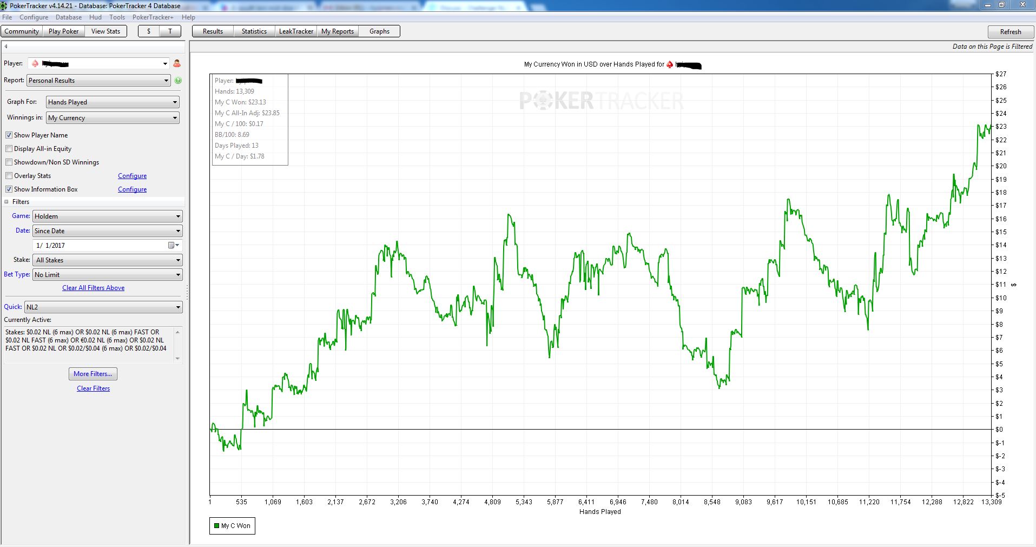The image size is (1036, 547).
Task: Open the File menu
Action: (7, 17)
